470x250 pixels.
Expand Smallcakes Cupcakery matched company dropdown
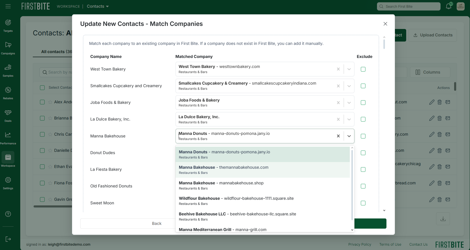[x=349, y=86]
